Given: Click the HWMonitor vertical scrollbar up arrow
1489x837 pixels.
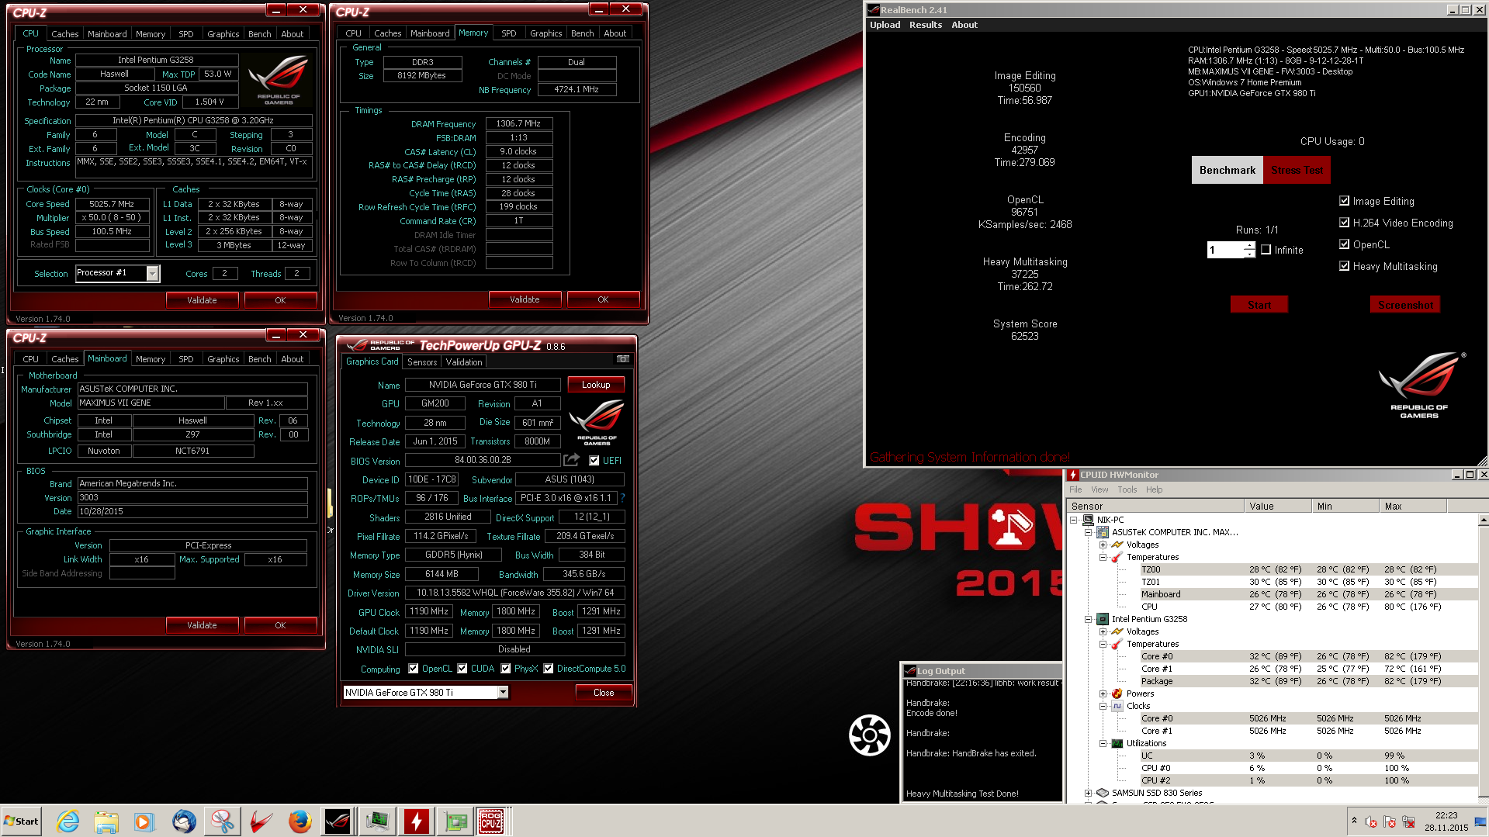Looking at the screenshot, I should [1483, 520].
